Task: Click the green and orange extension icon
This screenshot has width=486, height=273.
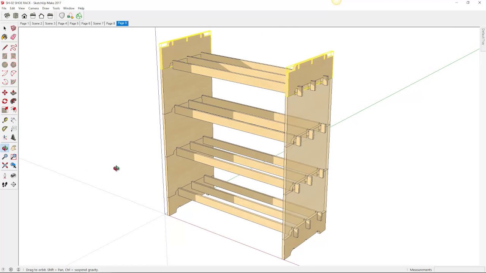Action: point(70,16)
